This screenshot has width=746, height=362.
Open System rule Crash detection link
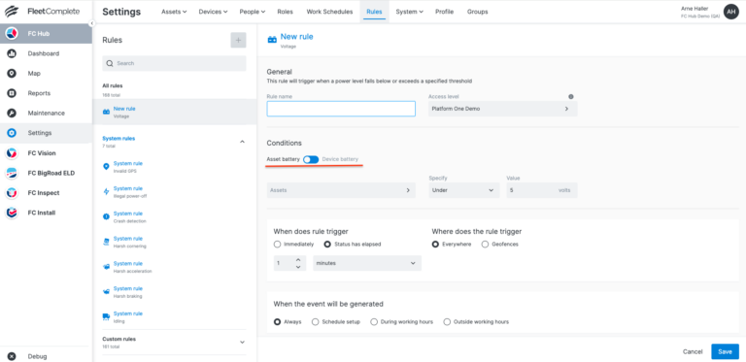pyautogui.click(x=128, y=214)
